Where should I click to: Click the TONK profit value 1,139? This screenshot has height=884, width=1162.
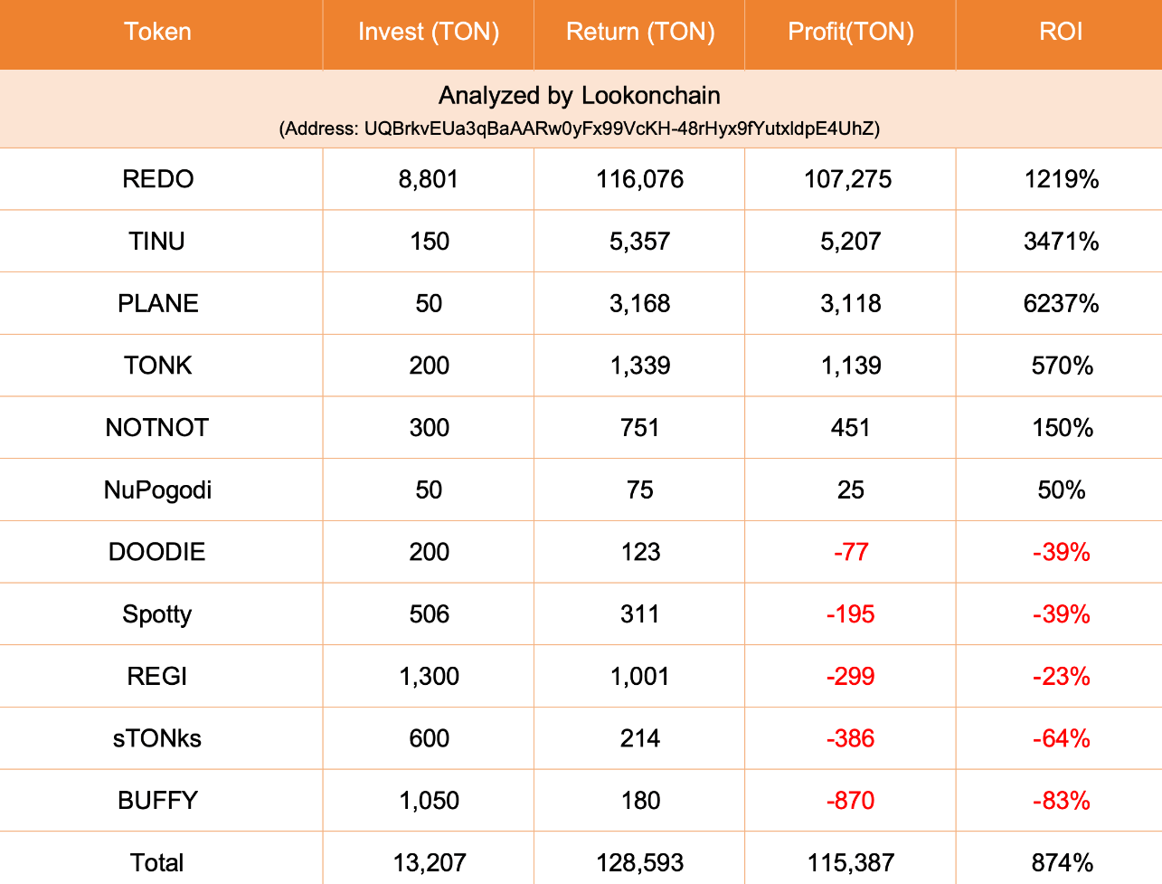(851, 366)
